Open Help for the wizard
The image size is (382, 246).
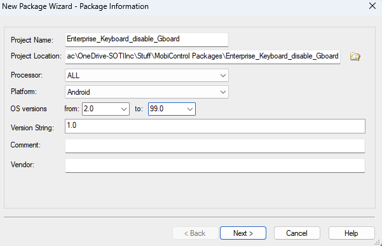351,233
